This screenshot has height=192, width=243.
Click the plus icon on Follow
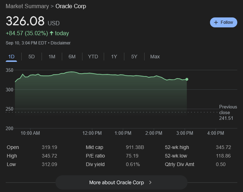[x=216, y=22]
